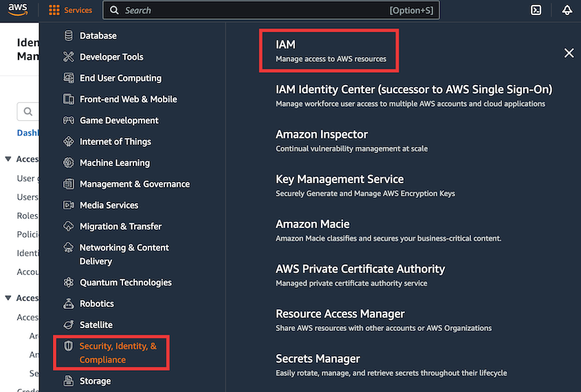
Task: Click the Internet of Things icon
Action: 69,141
